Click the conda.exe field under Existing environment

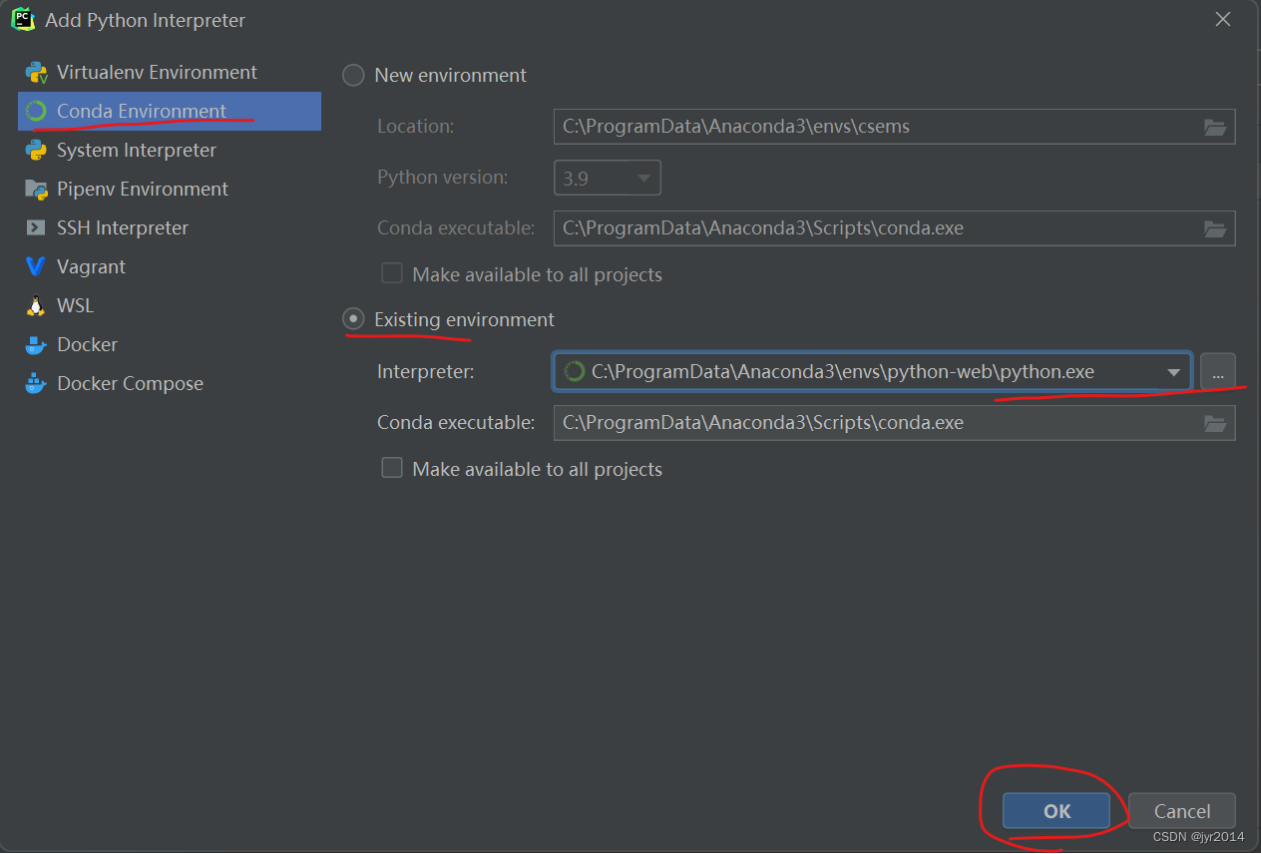894,423
